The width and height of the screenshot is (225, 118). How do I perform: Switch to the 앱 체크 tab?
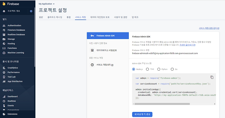point(135,17)
